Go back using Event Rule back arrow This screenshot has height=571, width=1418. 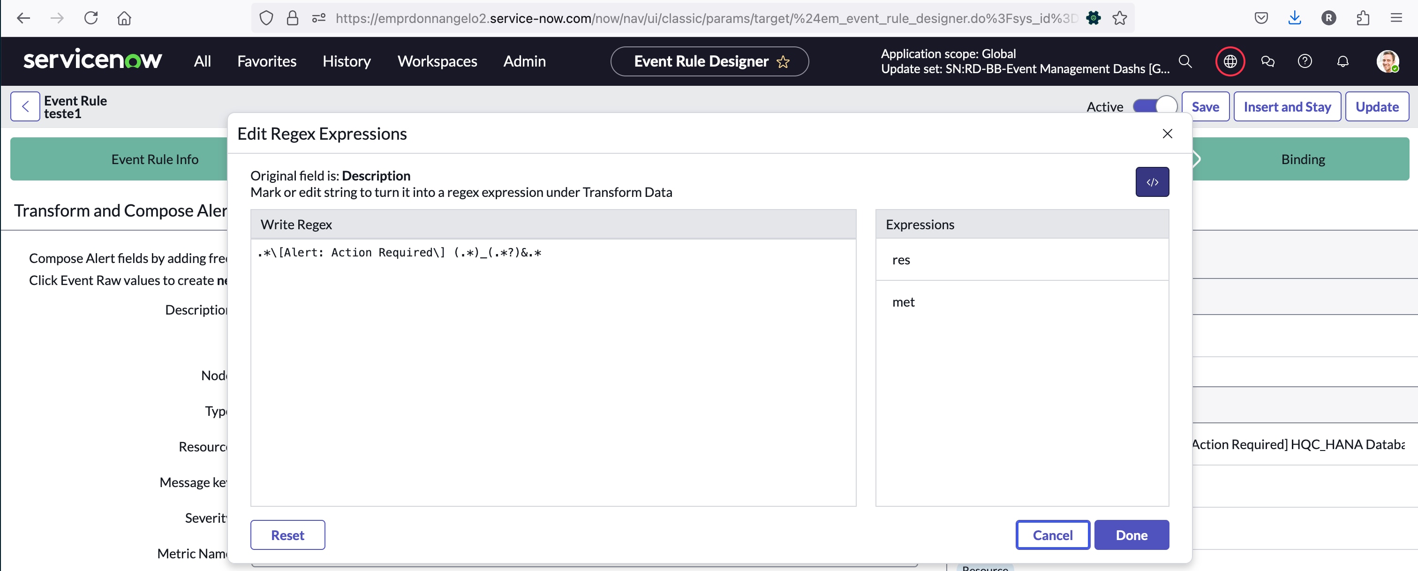click(x=25, y=107)
